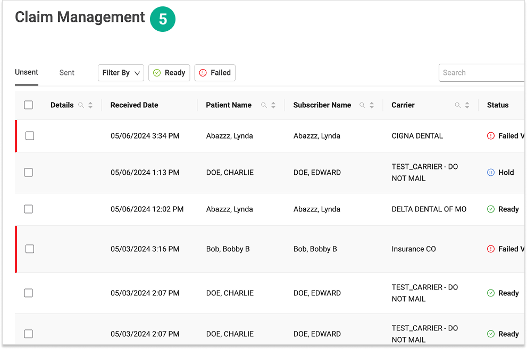Toggle the select-all checkbox in header
Viewport: 527px width, 349px height.
pyautogui.click(x=29, y=105)
